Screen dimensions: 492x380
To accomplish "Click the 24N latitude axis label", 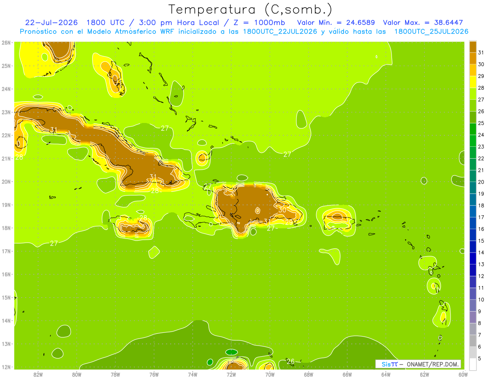I will coord(6,89).
